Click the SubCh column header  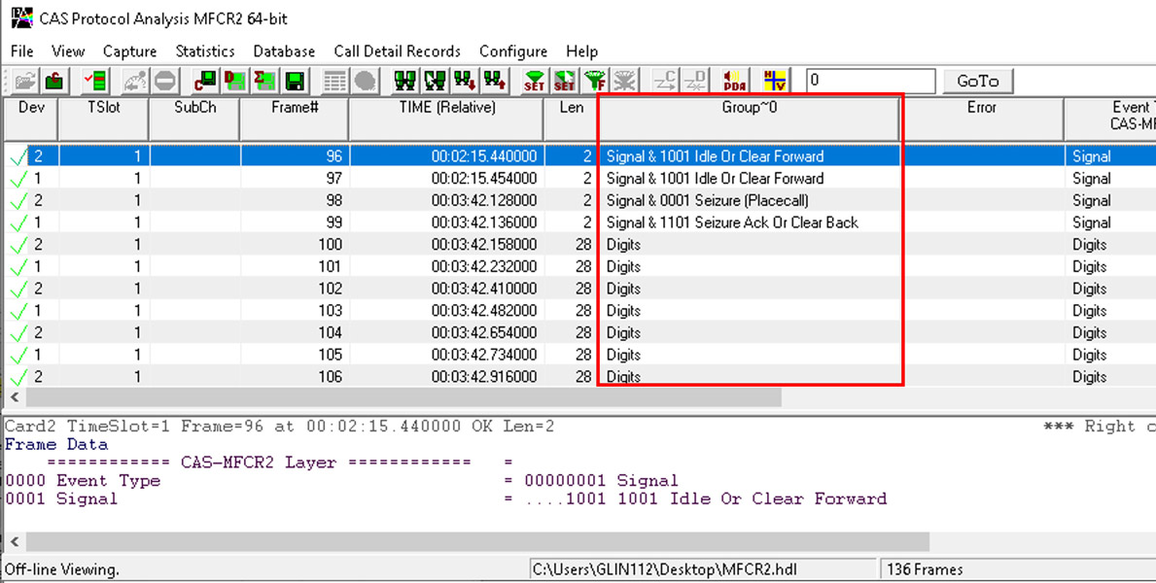tap(194, 119)
